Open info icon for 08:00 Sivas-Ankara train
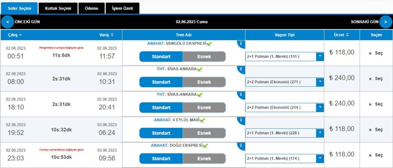 pos(241,69)
